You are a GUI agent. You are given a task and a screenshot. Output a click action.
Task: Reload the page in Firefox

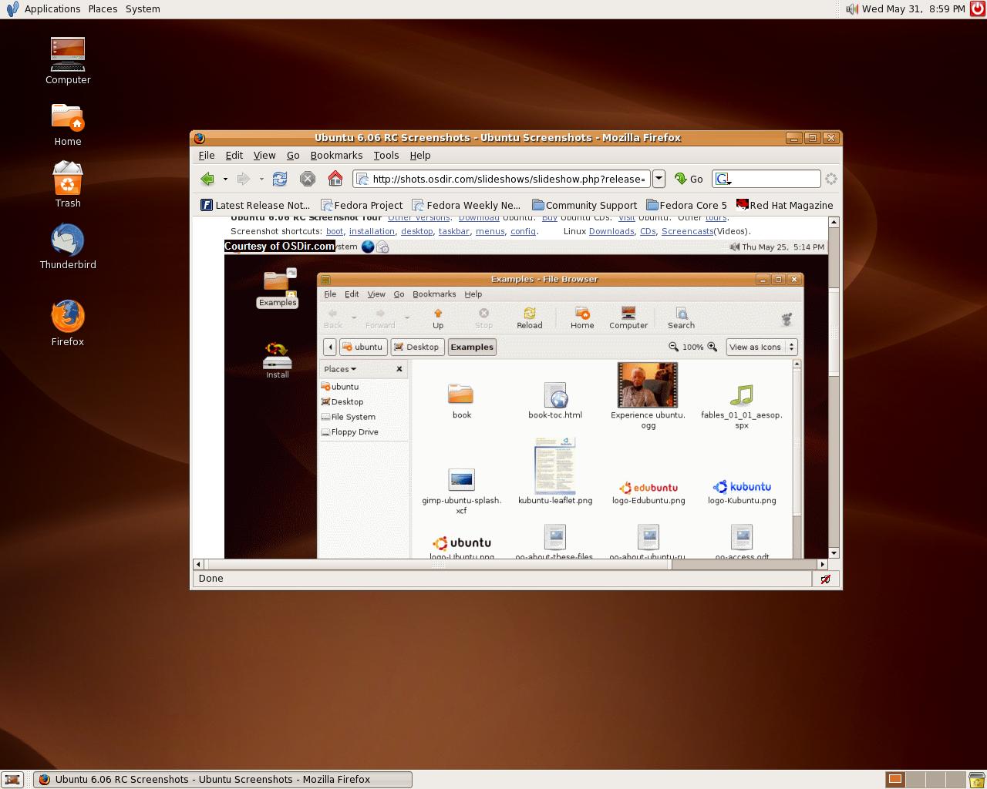280,179
